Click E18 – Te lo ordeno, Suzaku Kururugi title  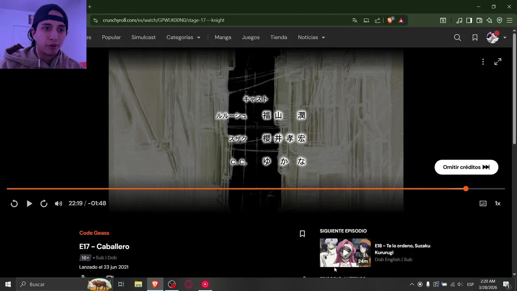coord(402,249)
